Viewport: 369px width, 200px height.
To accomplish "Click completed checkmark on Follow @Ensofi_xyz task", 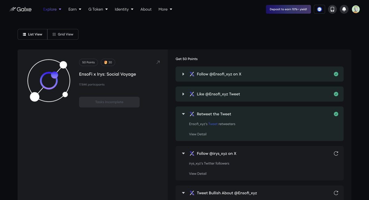I will [336, 74].
